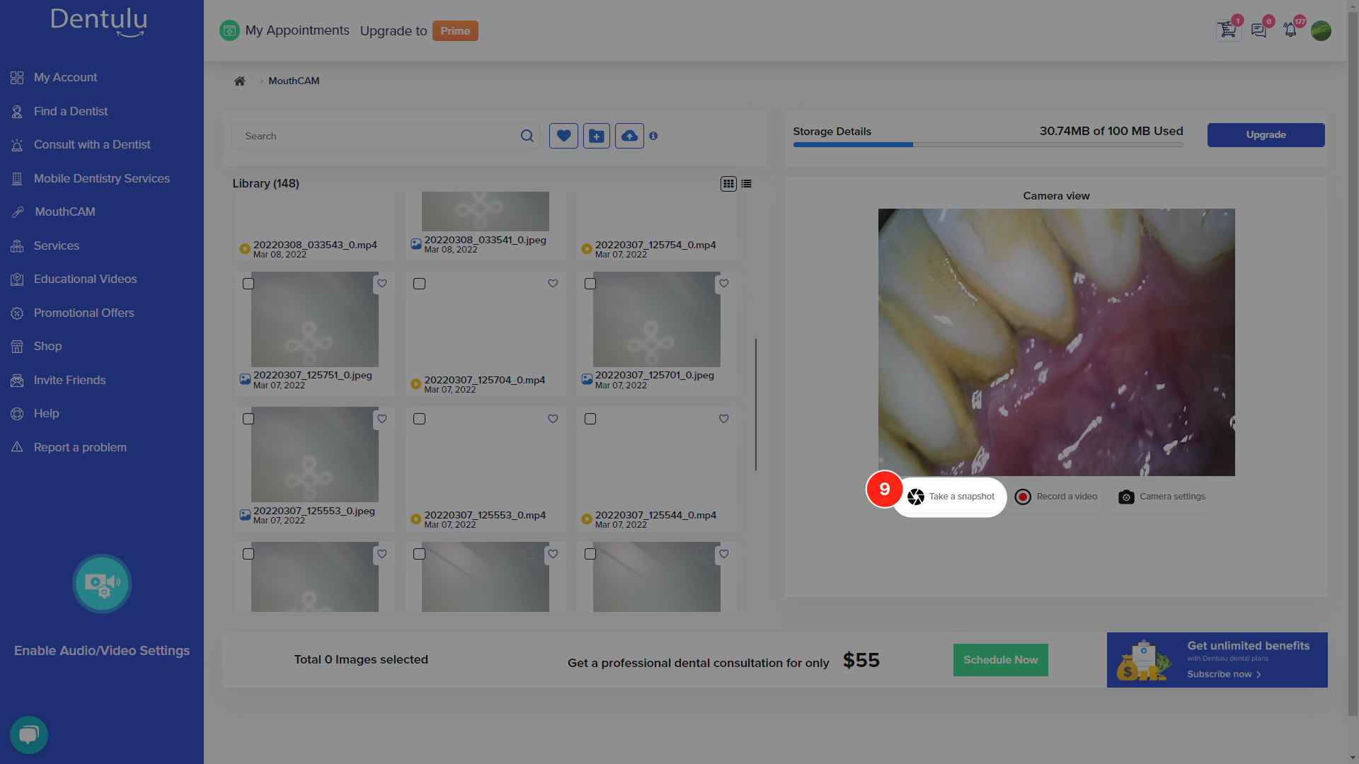Click the add new media icon
The image size is (1359, 764).
point(597,137)
